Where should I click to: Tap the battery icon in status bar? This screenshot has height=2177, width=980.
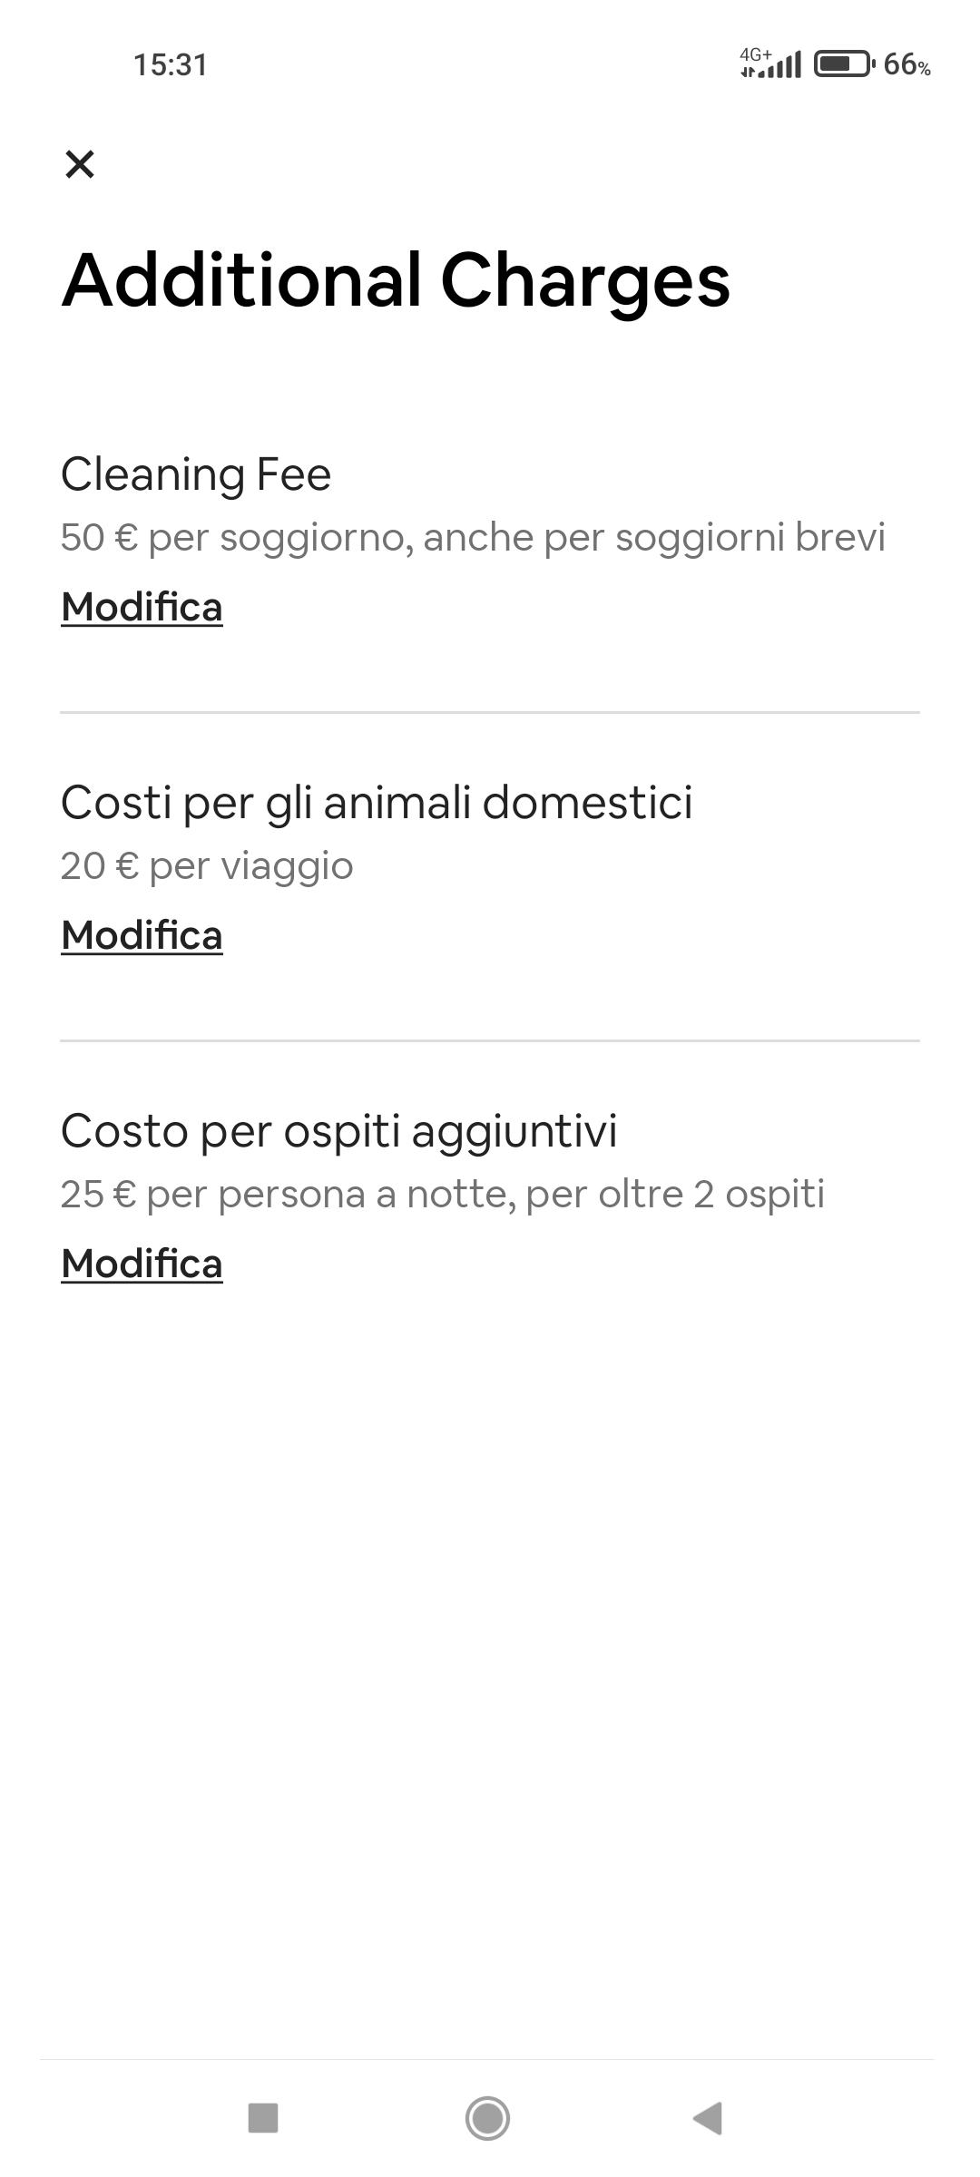844,64
